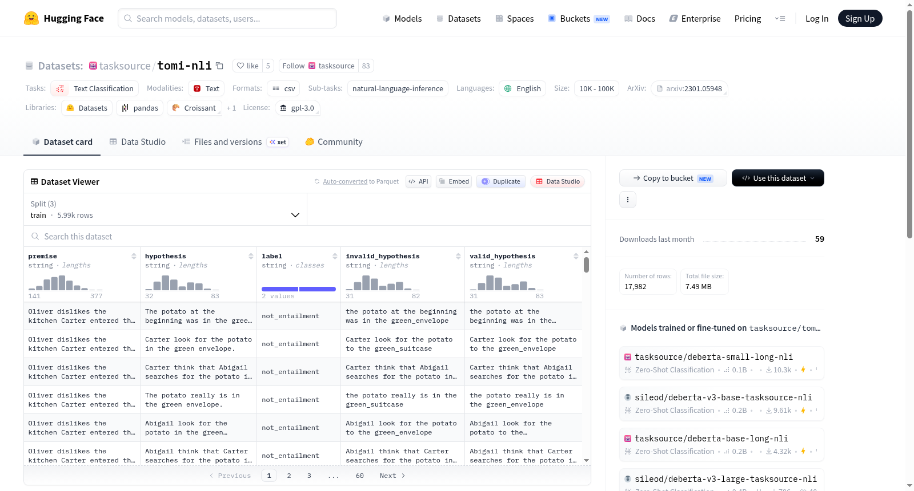Click the 5 likes count
Screen dimensions: 914x491
click(268, 66)
